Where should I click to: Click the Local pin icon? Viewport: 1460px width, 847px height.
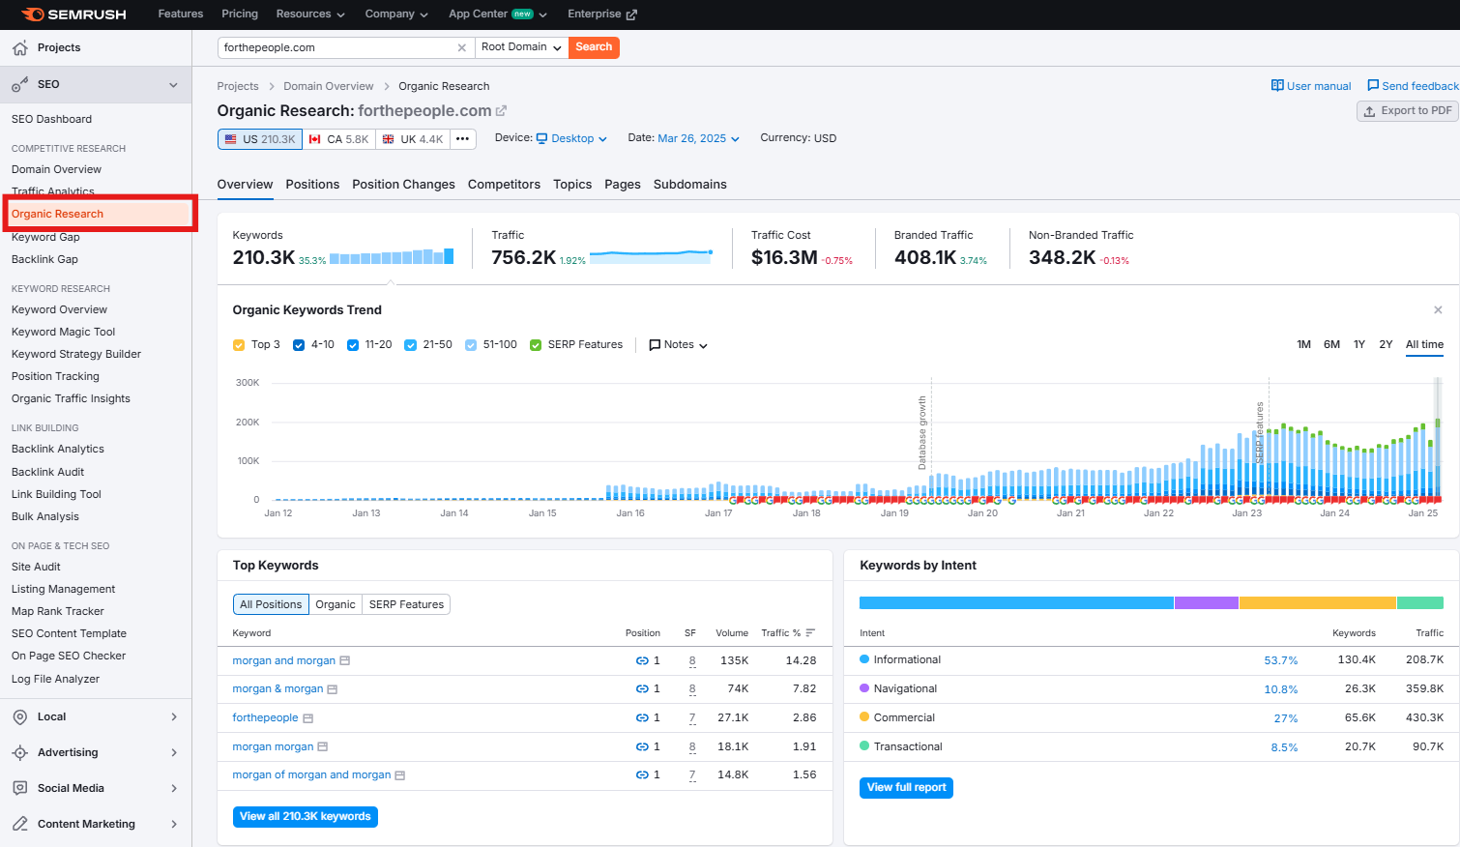(19, 717)
